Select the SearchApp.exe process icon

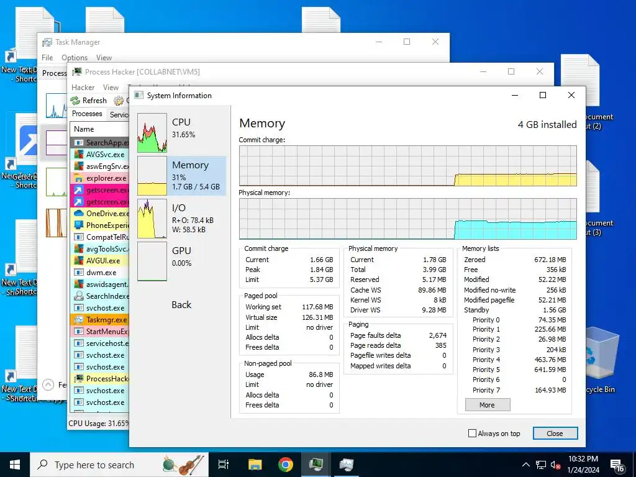click(x=79, y=142)
